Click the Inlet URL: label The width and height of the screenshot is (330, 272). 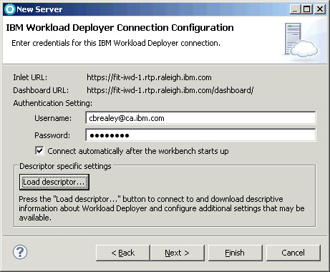coord(30,77)
